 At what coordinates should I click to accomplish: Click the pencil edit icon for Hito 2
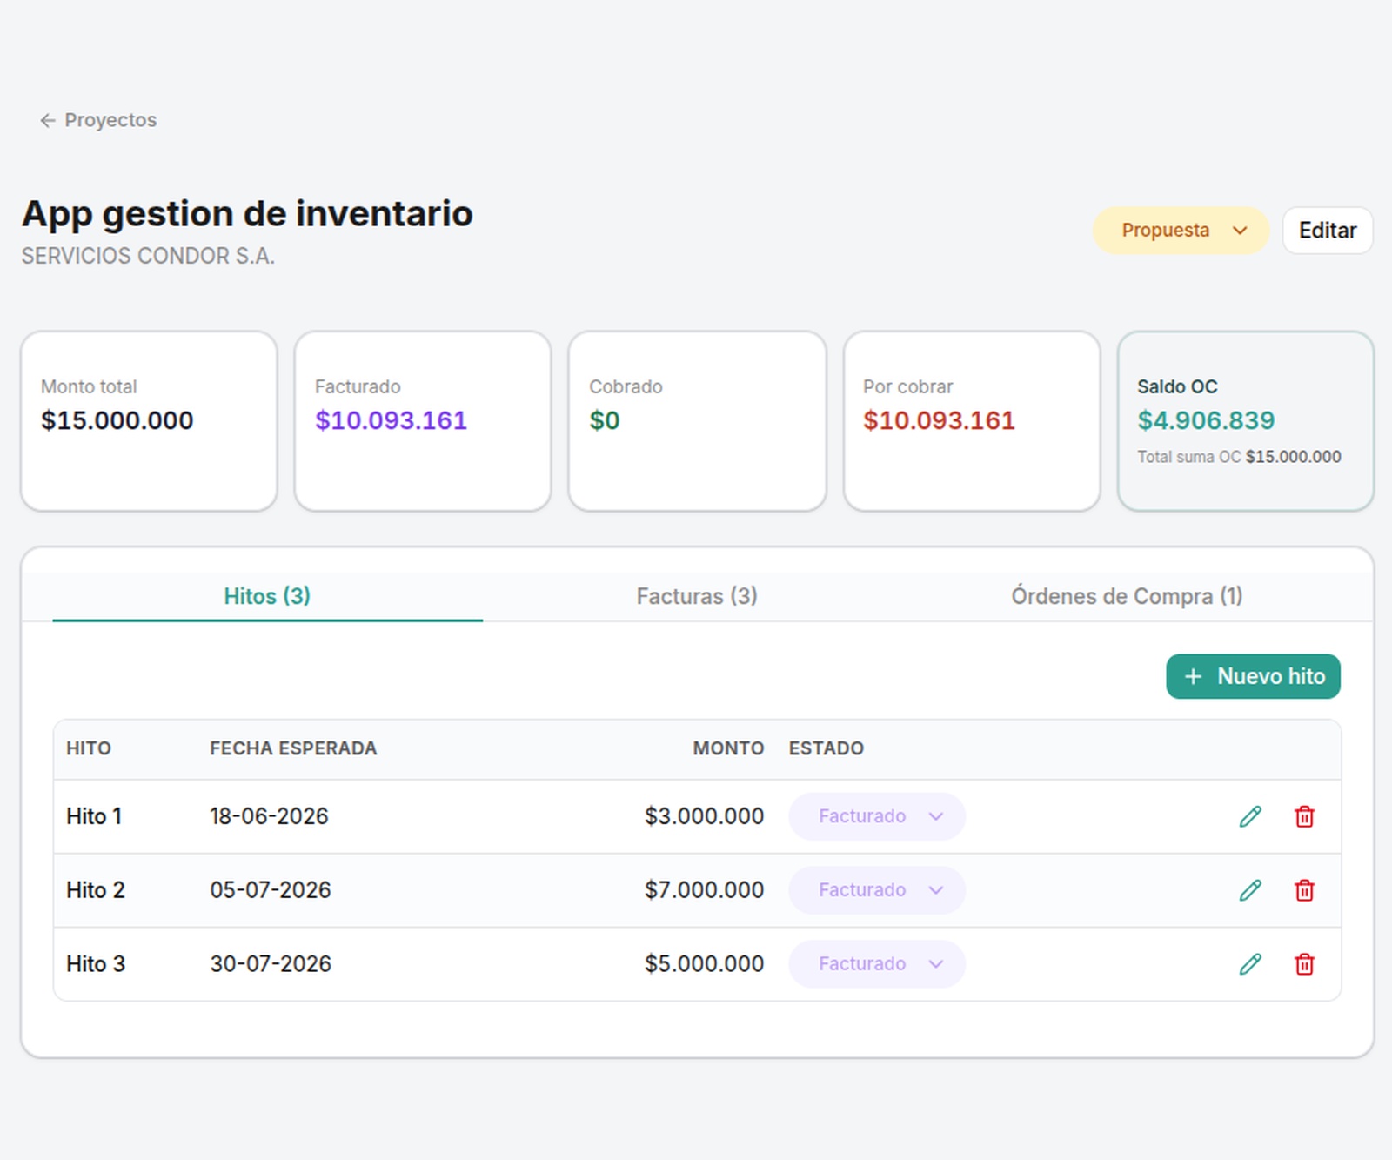pos(1250,890)
